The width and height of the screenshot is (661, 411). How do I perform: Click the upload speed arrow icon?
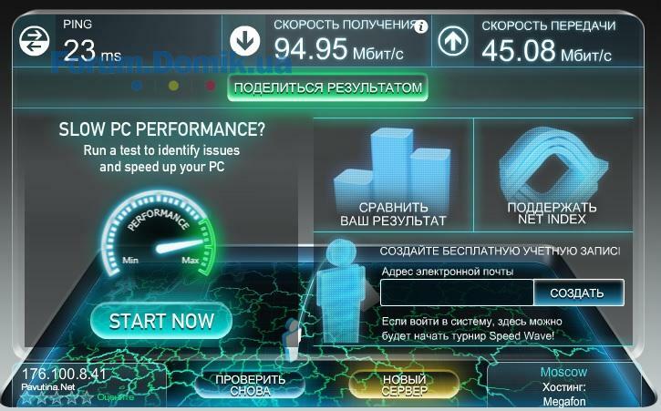pyautogui.click(x=453, y=42)
